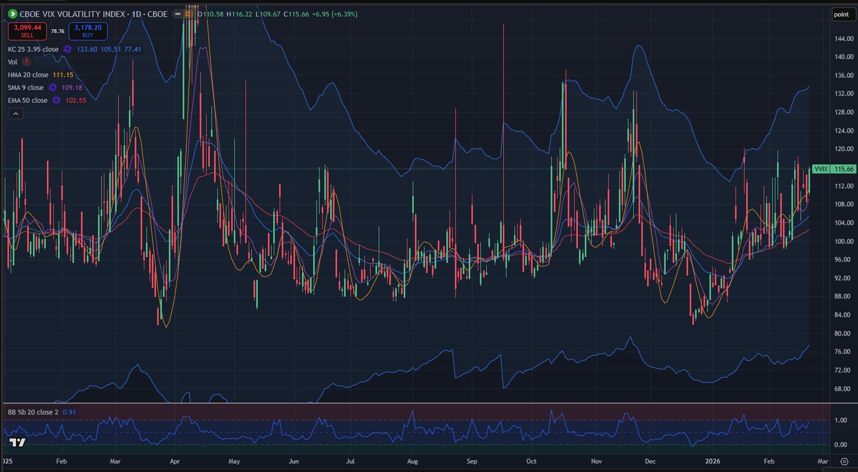The height and width of the screenshot is (472, 858).
Task: Click the Dec label on time axis
Action: tap(650, 461)
